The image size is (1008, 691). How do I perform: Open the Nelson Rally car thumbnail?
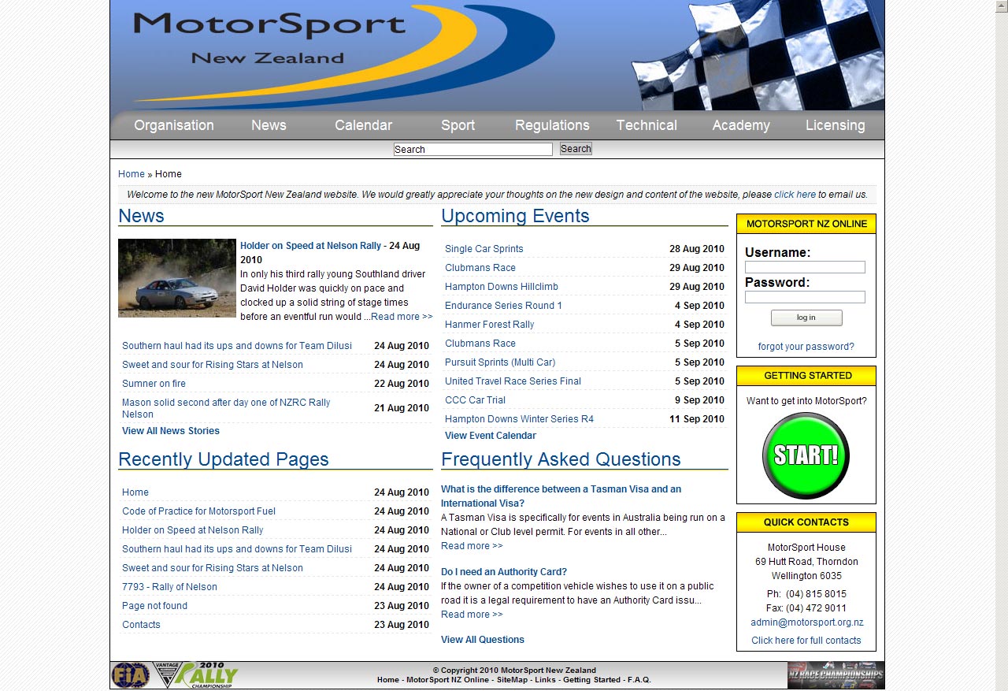177,278
